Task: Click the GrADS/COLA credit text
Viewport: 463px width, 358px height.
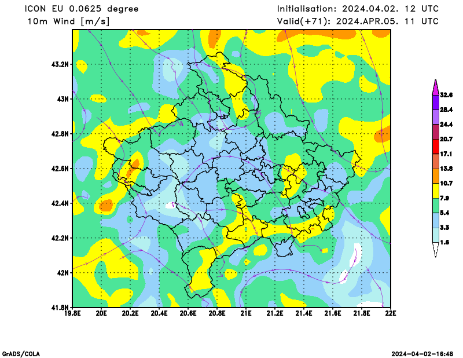Action: [x=21, y=354]
